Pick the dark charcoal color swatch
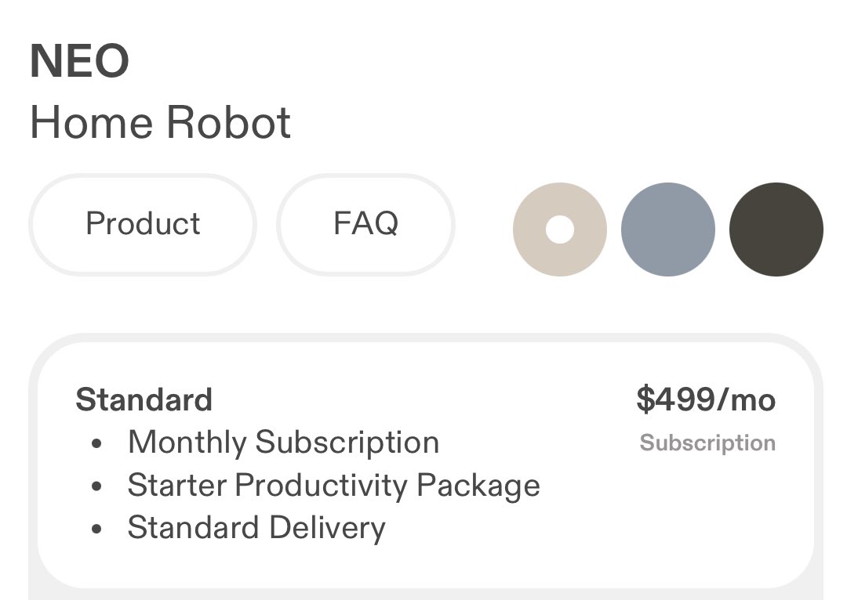The height and width of the screenshot is (600, 858). (x=776, y=230)
